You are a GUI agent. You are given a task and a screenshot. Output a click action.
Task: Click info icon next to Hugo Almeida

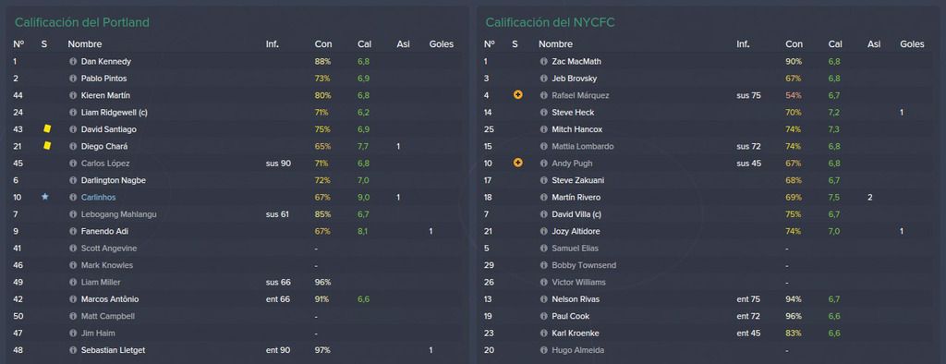[x=543, y=350]
